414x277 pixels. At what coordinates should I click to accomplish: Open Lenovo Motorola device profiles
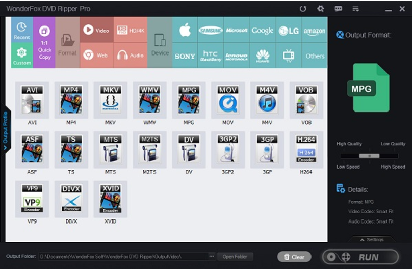point(237,56)
